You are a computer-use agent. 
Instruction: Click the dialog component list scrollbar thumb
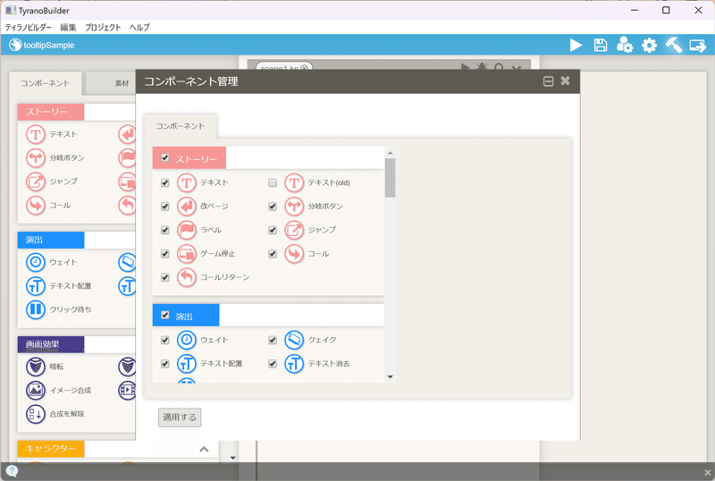click(x=390, y=178)
